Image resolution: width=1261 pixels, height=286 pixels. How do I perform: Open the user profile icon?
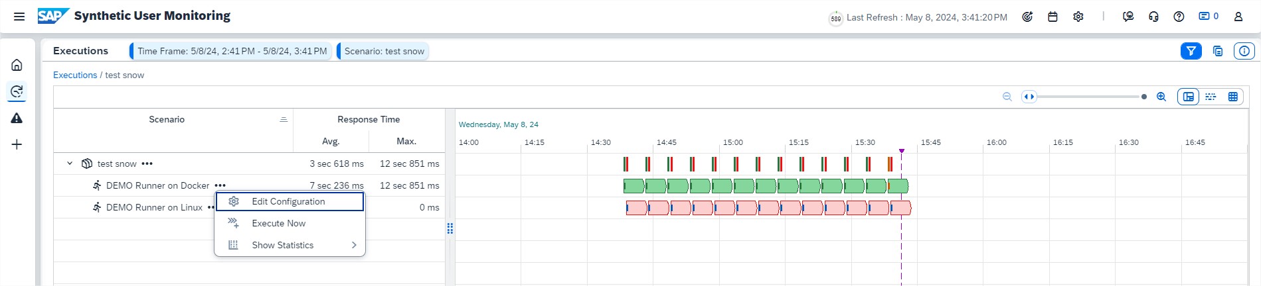(1238, 17)
